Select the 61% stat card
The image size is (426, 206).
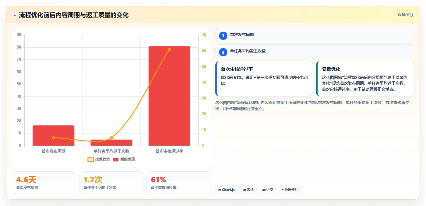[178, 183]
